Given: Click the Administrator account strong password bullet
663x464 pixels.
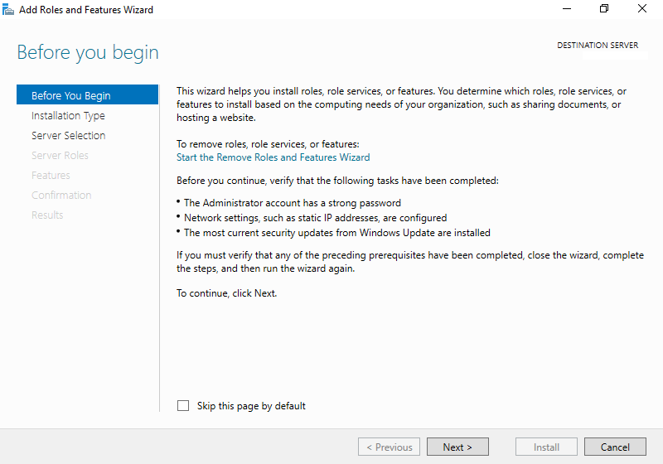Looking at the screenshot, I should tap(293, 203).
